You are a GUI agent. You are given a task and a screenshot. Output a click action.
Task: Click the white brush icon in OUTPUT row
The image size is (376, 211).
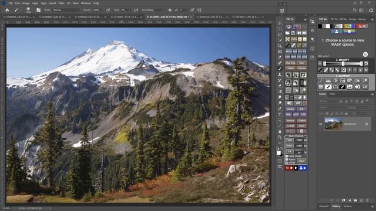(x=343, y=87)
